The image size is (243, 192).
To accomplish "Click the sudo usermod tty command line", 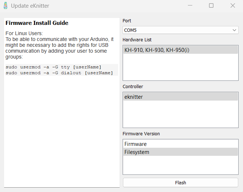I will pos(53,67).
